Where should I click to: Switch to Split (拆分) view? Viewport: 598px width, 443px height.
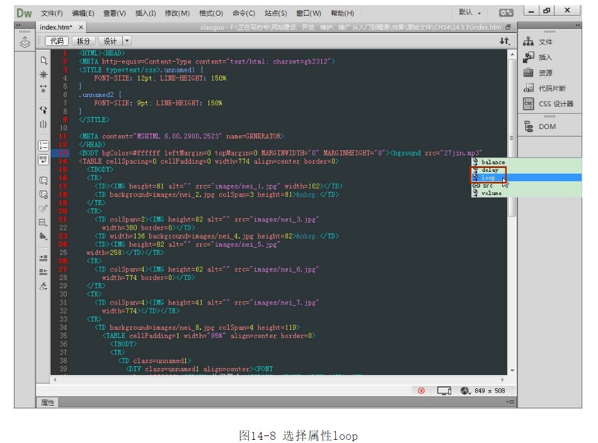point(84,41)
